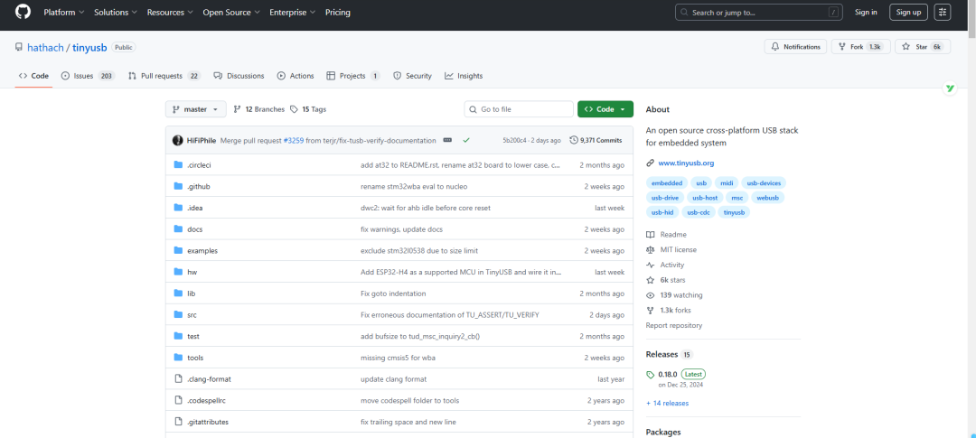Open hathach owner profile link

(45, 47)
